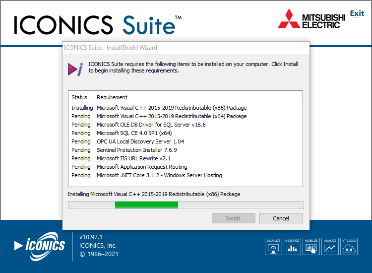Image resolution: width=372 pixels, height=273 pixels.
Task: Click the ICONICS, Inc. company text
Action: point(98,246)
